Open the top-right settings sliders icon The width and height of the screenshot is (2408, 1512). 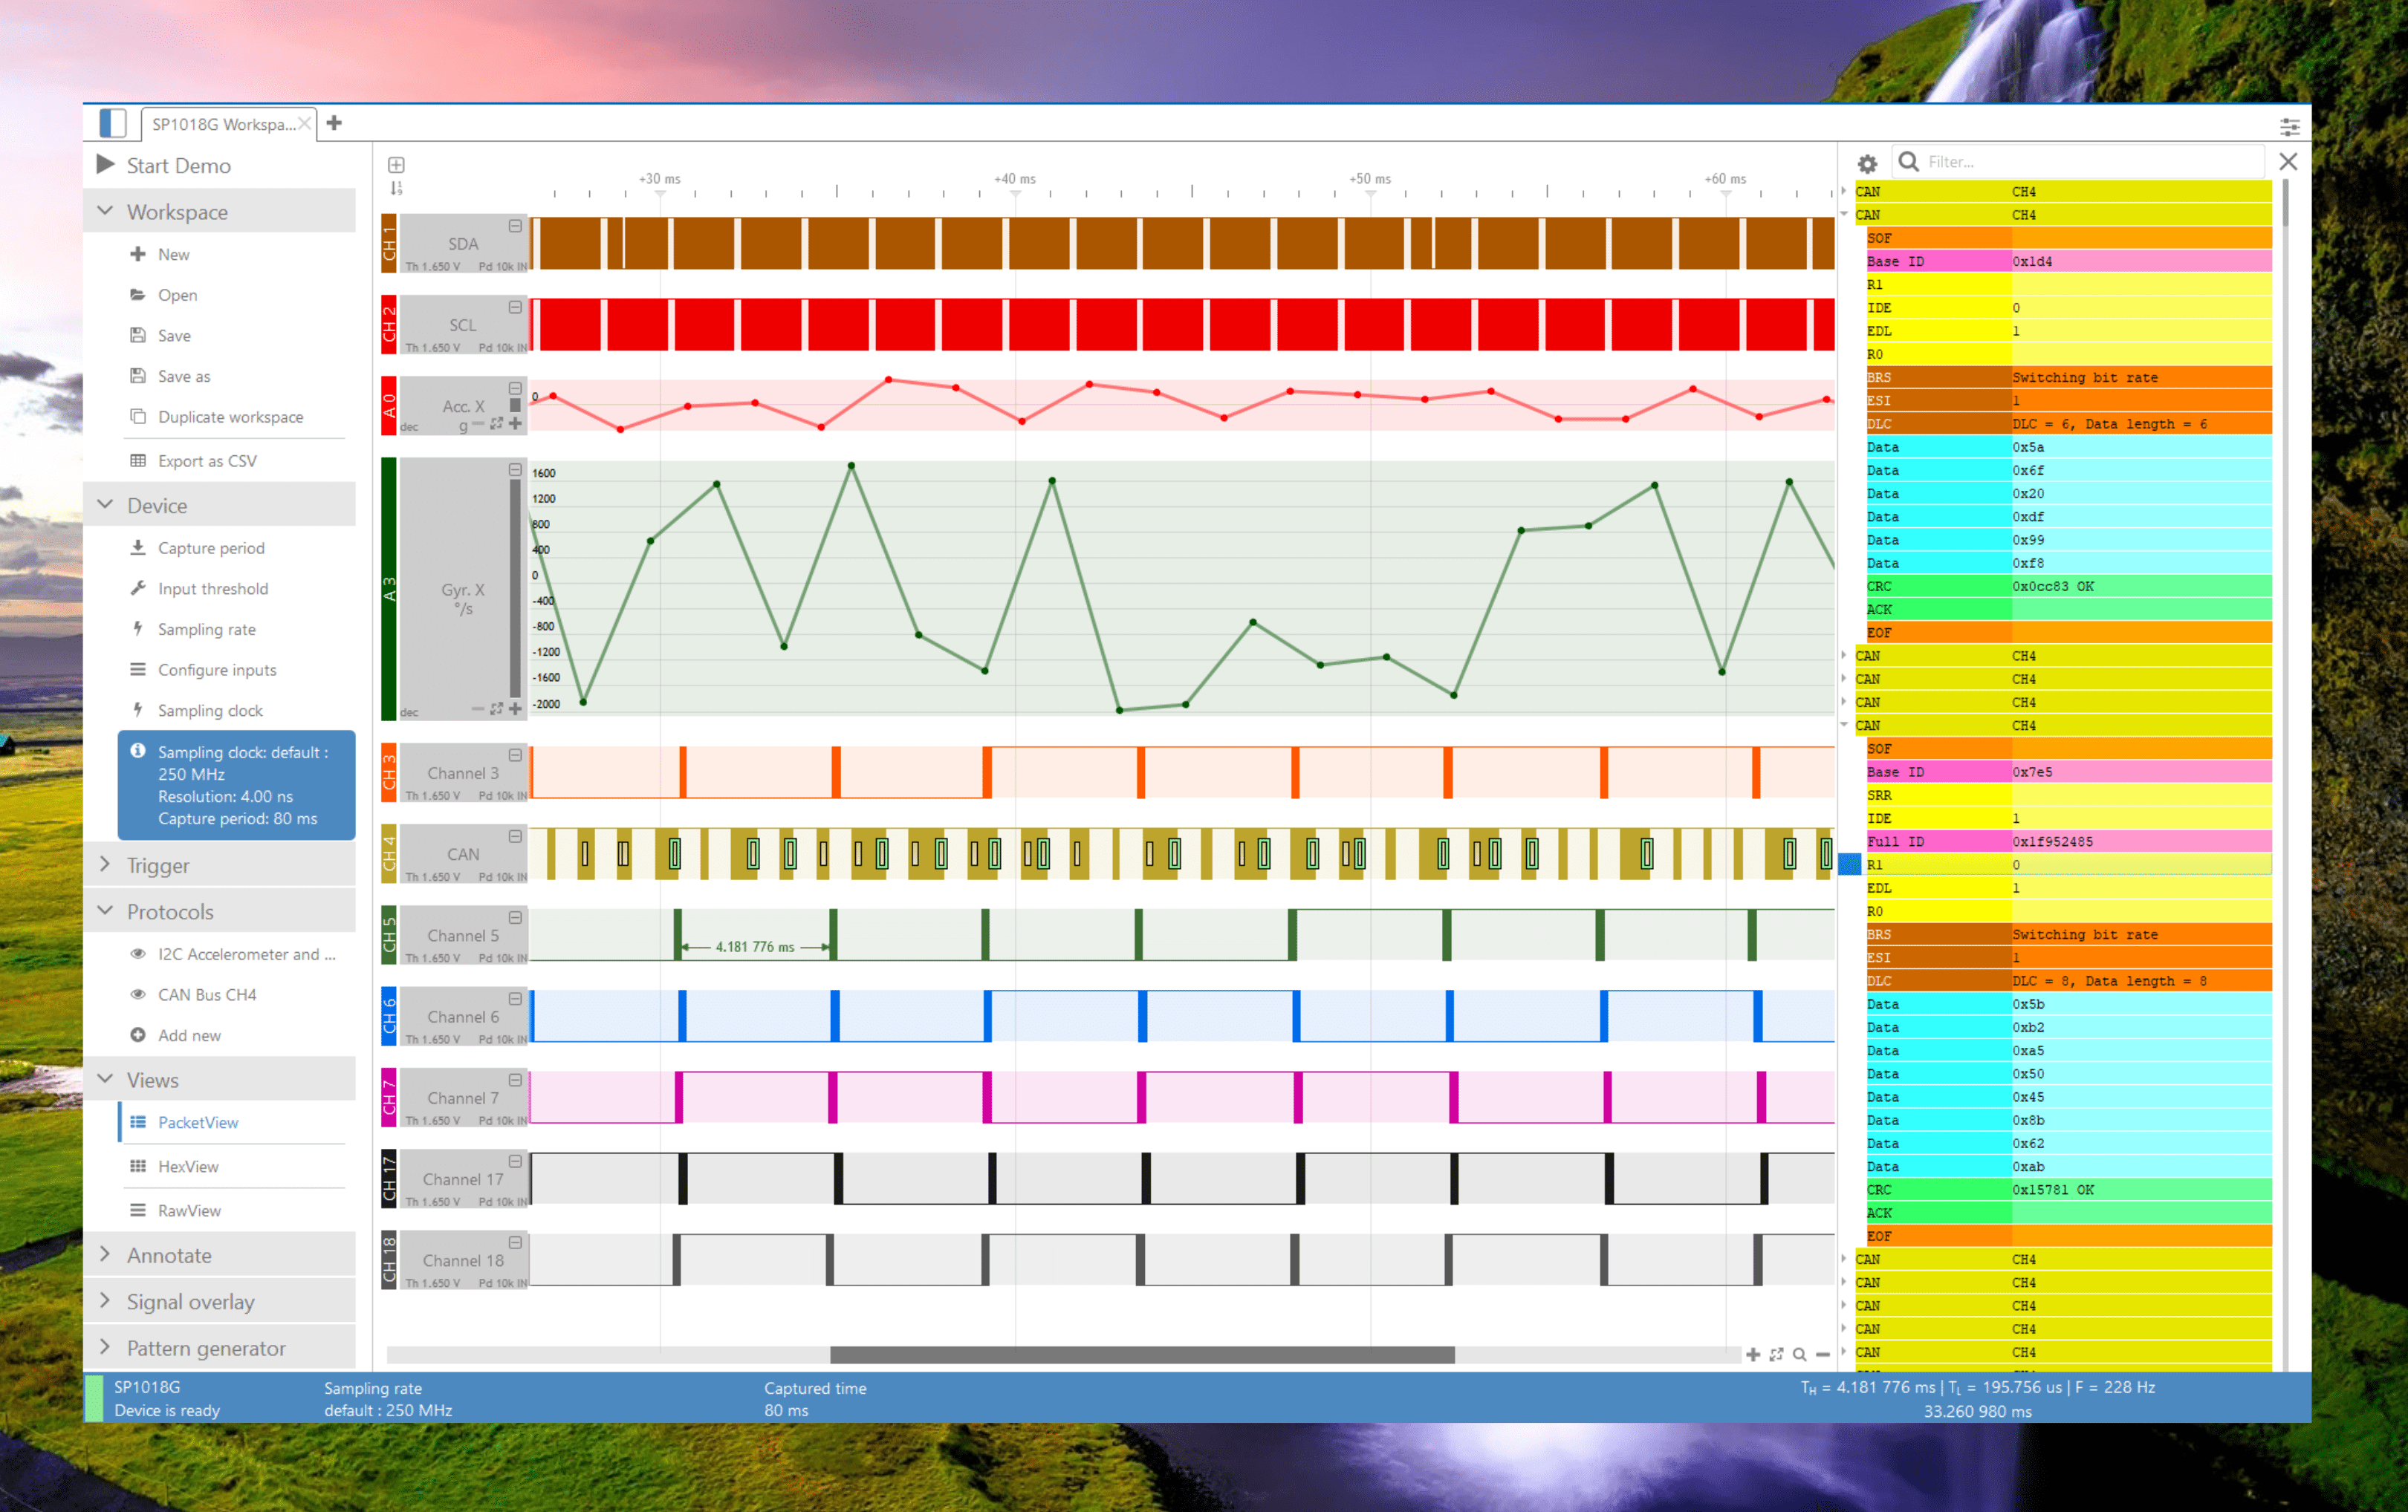[2289, 126]
